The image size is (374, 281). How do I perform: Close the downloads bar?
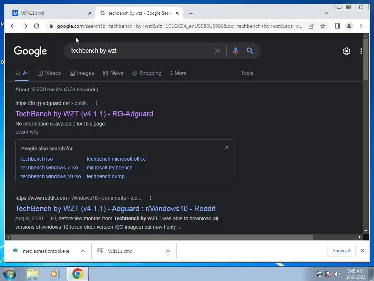click(362, 251)
